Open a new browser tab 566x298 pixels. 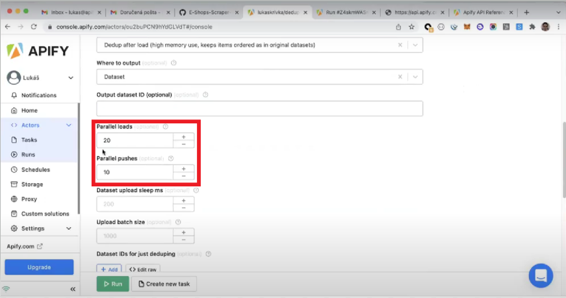(526, 12)
